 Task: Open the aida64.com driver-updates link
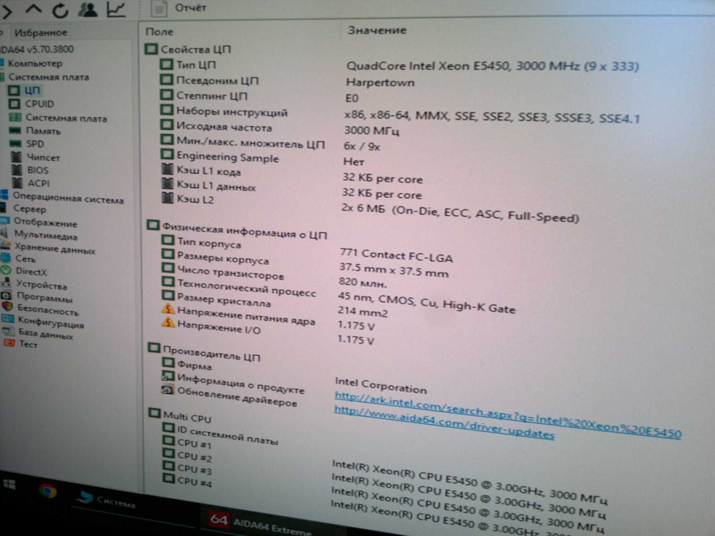(x=444, y=422)
